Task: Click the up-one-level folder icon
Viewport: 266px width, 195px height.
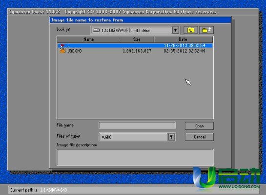Action: [x=191, y=30]
